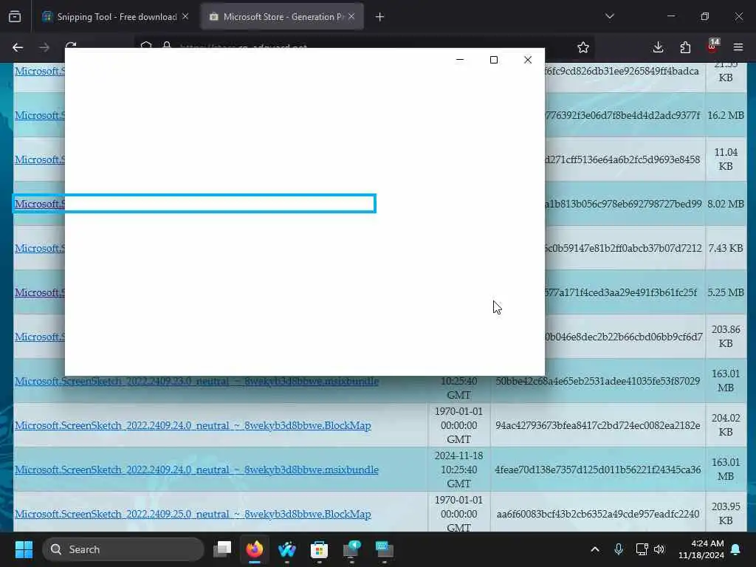Click the 2024-11-18 10:25:40 GMT date cell
Viewport: 756px width, 567px height.
(x=458, y=470)
